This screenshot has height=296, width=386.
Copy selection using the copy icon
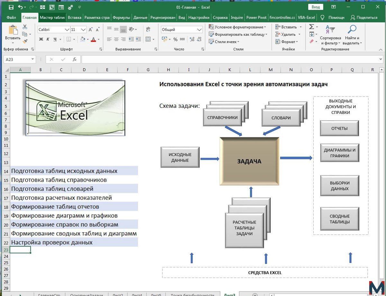click(x=25, y=34)
